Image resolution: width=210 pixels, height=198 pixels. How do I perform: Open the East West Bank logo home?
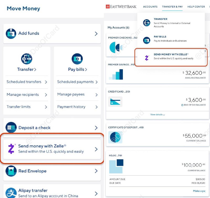click(x=121, y=7)
